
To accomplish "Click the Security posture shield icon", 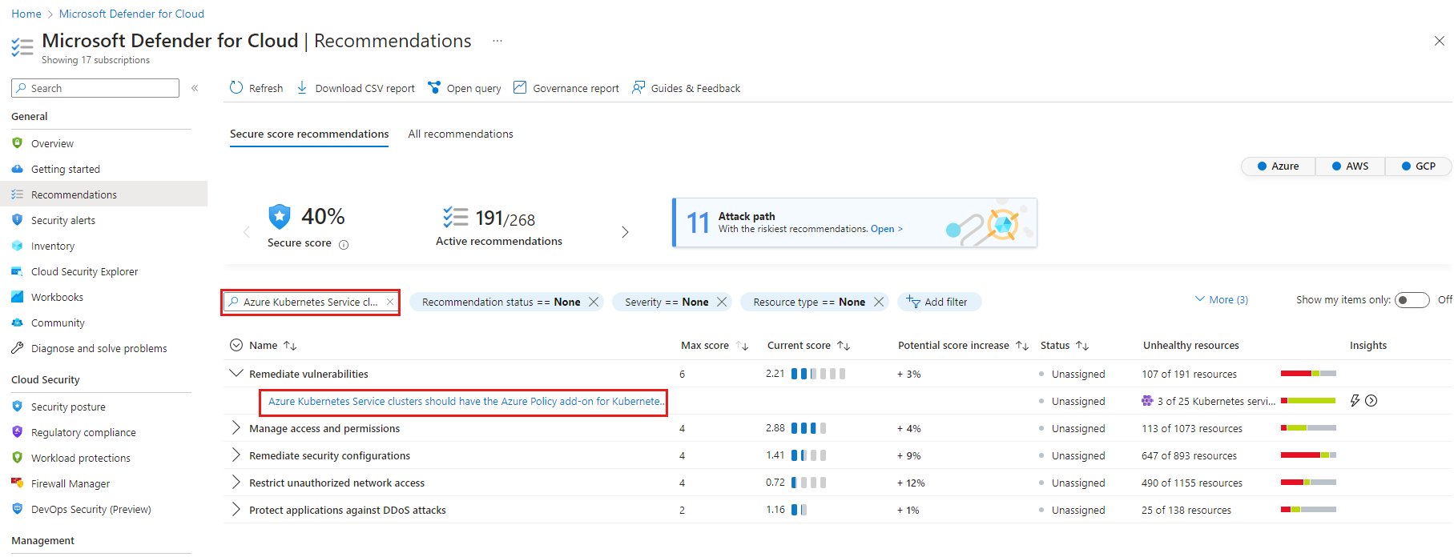I will pyautogui.click(x=18, y=407).
